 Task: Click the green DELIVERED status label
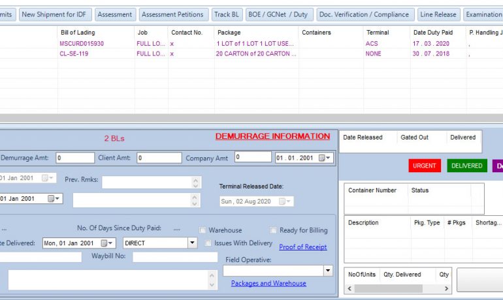(466, 166)
